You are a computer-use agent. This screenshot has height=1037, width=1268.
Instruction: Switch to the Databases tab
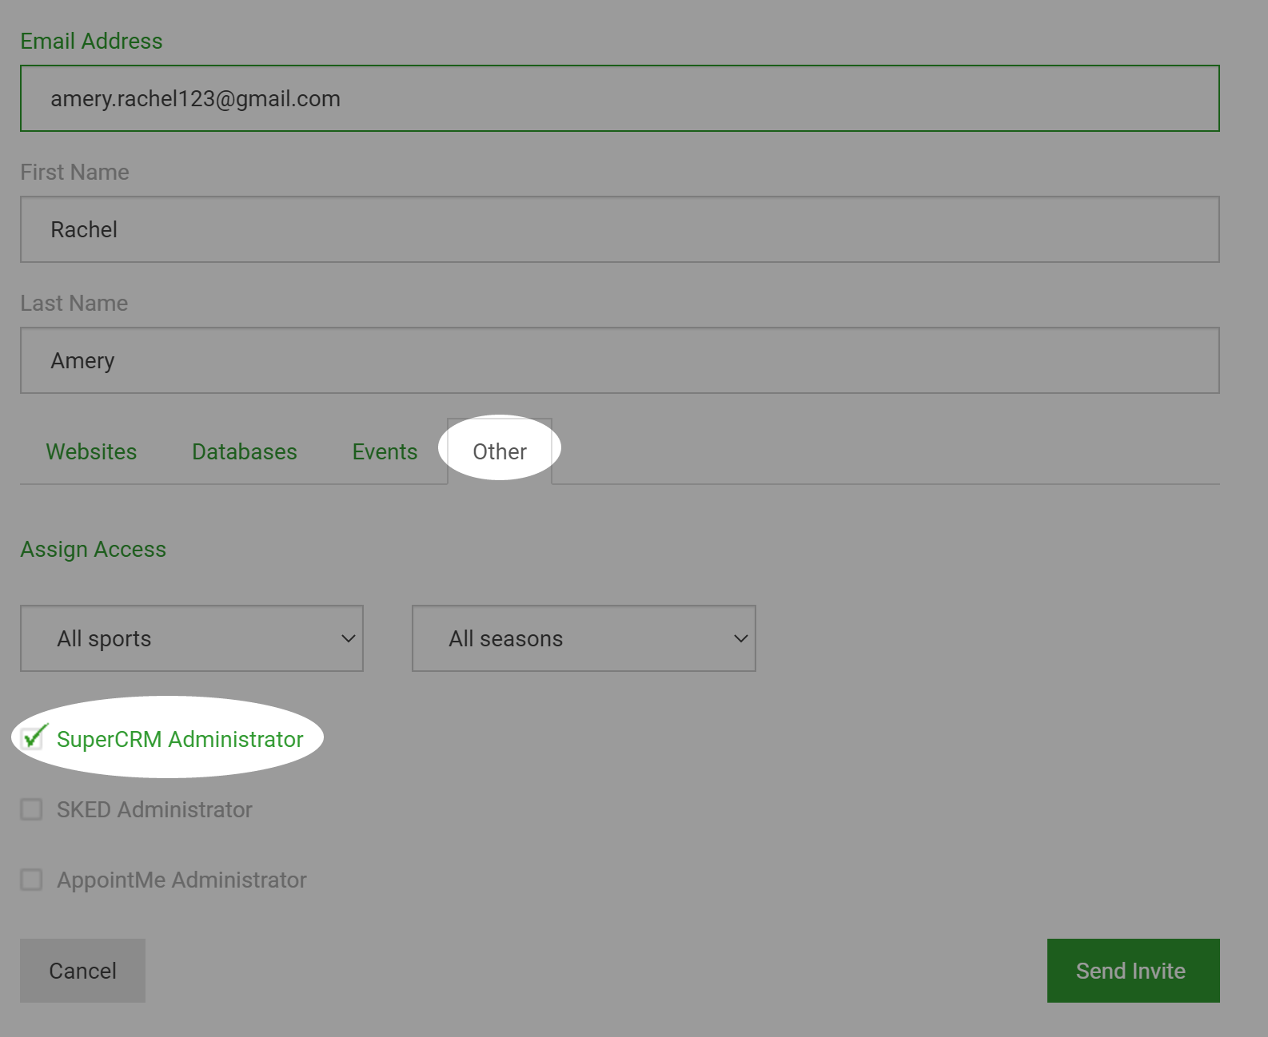point(245,451)
